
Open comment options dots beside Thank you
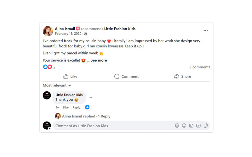90,97
